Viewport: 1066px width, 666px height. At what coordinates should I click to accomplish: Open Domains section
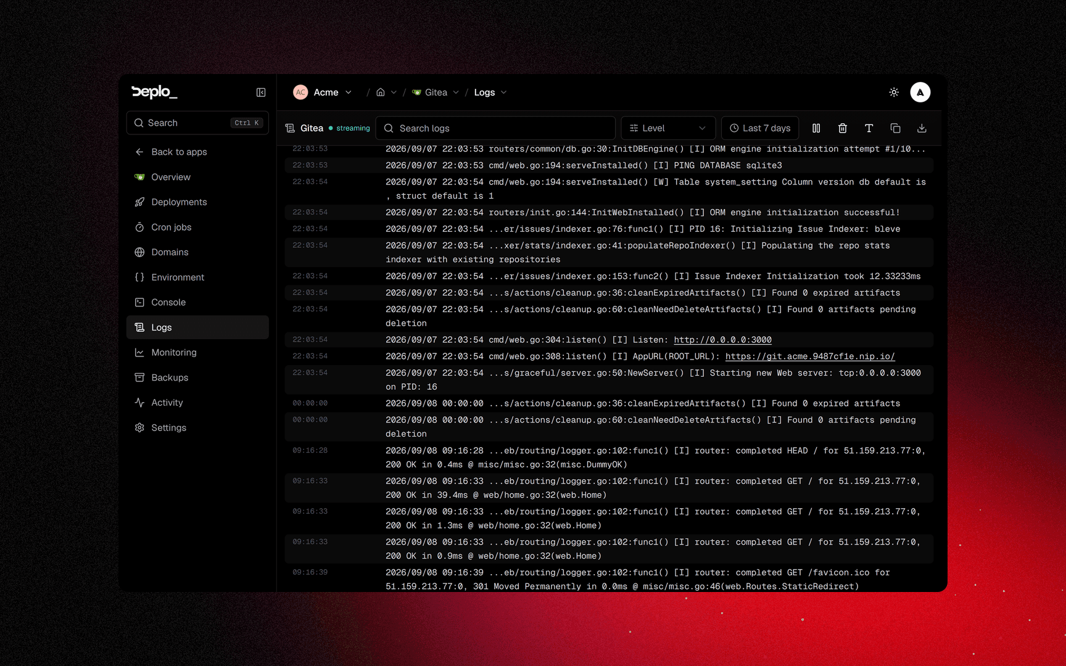tap(197, 252)
